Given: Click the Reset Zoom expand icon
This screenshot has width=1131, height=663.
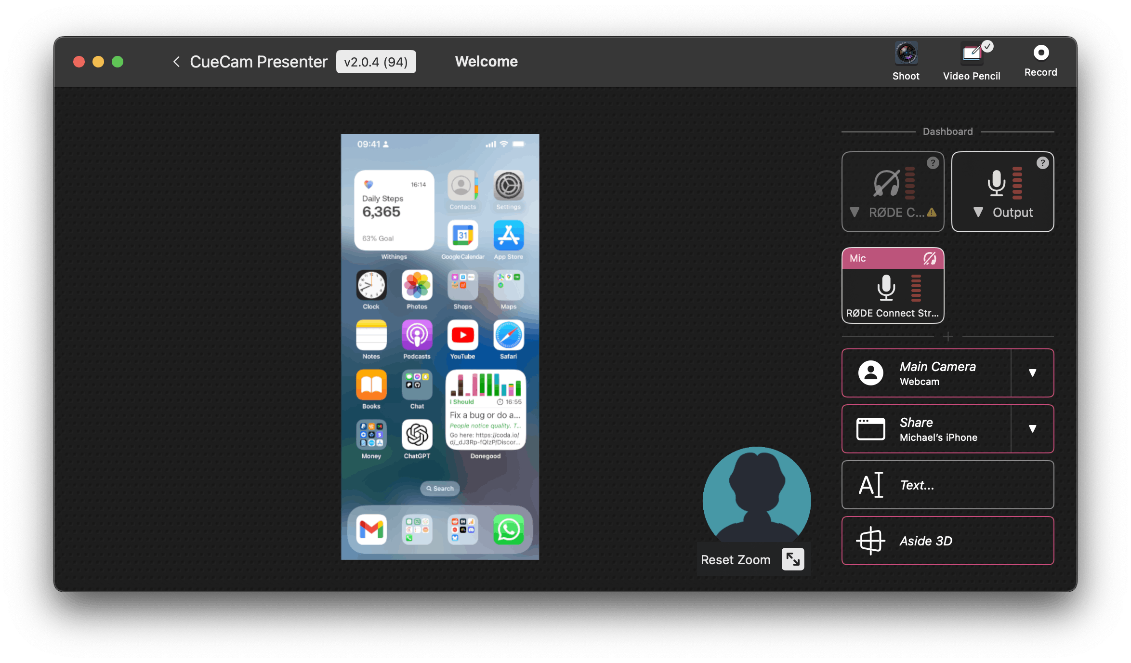Looking at the screenshot, I should [792, 559].
